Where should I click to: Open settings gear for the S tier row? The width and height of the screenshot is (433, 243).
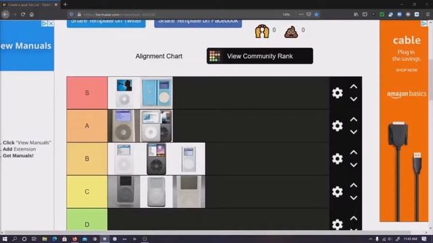point(337,93)
